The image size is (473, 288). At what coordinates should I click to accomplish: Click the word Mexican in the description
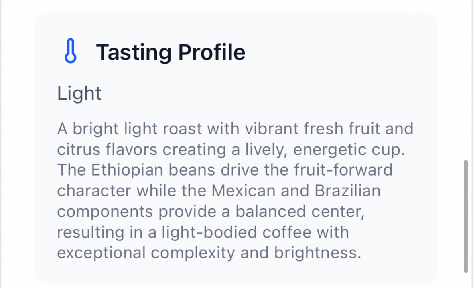(x=243, y=190)
